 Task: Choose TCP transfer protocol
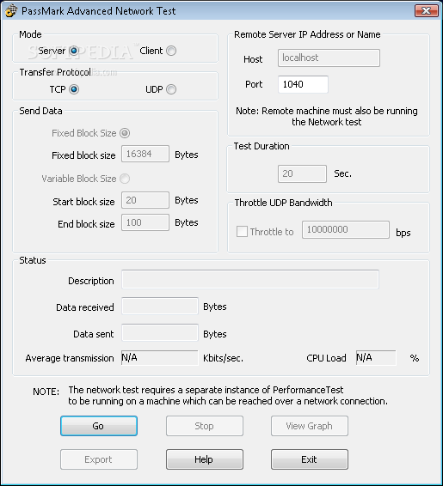[x=74, y=89]
